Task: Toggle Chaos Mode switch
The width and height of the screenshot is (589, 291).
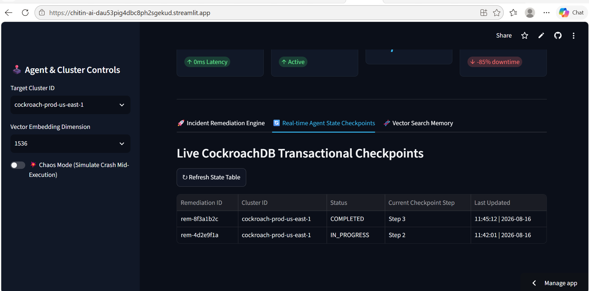Action: (x=18, y=165)
